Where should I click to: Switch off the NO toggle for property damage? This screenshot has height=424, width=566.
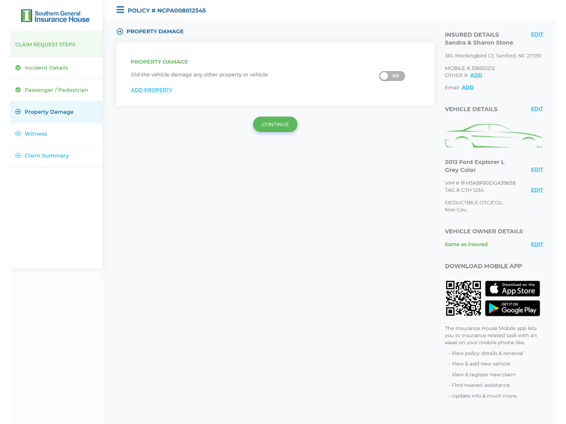coord(392,76)
